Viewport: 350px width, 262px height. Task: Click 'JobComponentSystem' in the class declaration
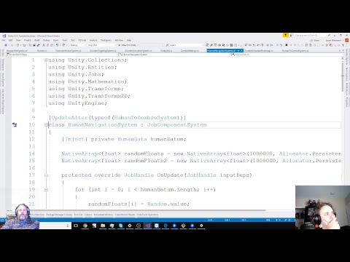[x=176, y=124]
